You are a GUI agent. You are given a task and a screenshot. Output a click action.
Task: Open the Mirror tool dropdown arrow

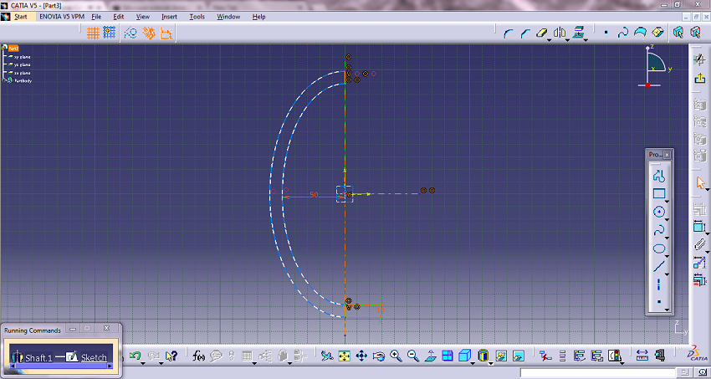568,40
